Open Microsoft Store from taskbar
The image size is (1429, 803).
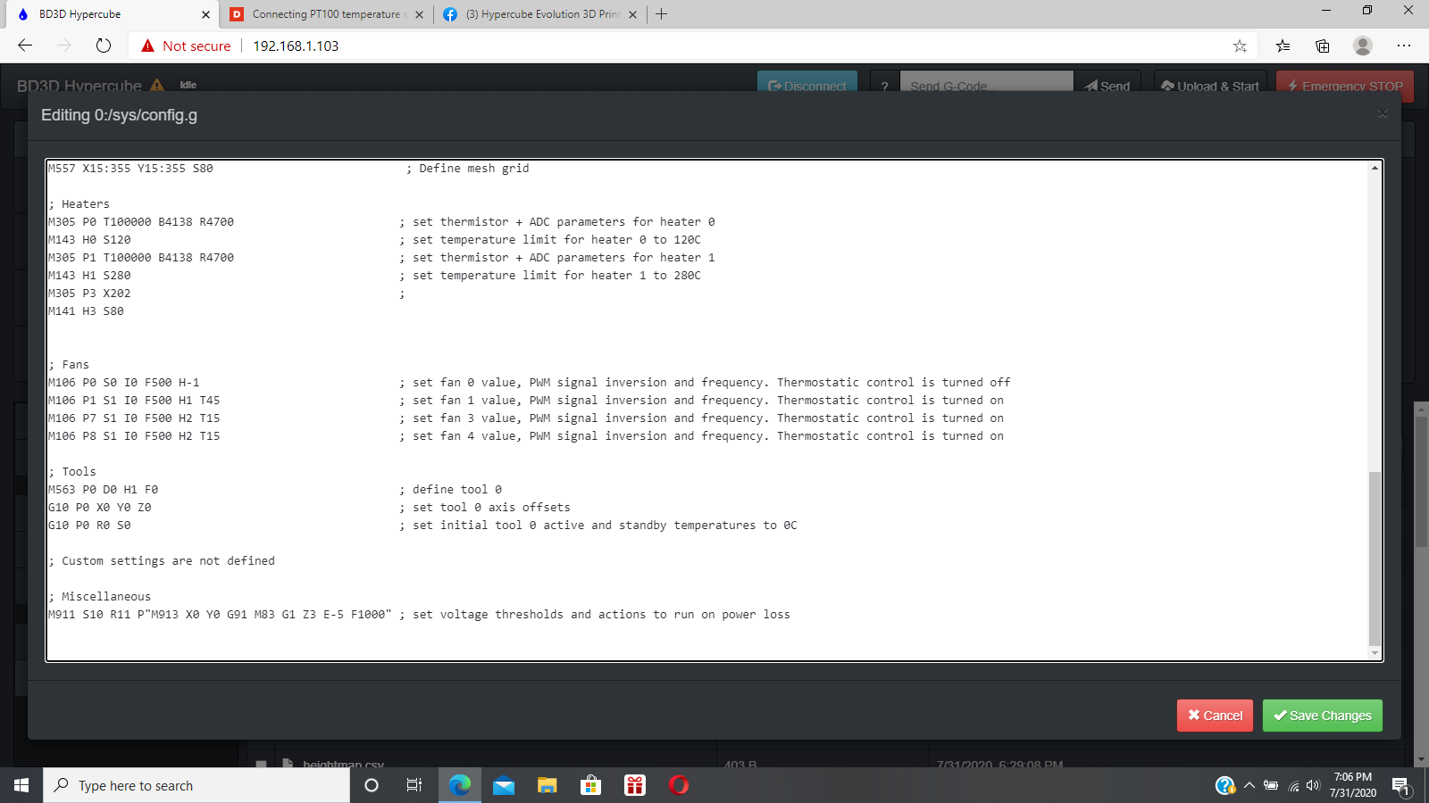coord(591,785)
